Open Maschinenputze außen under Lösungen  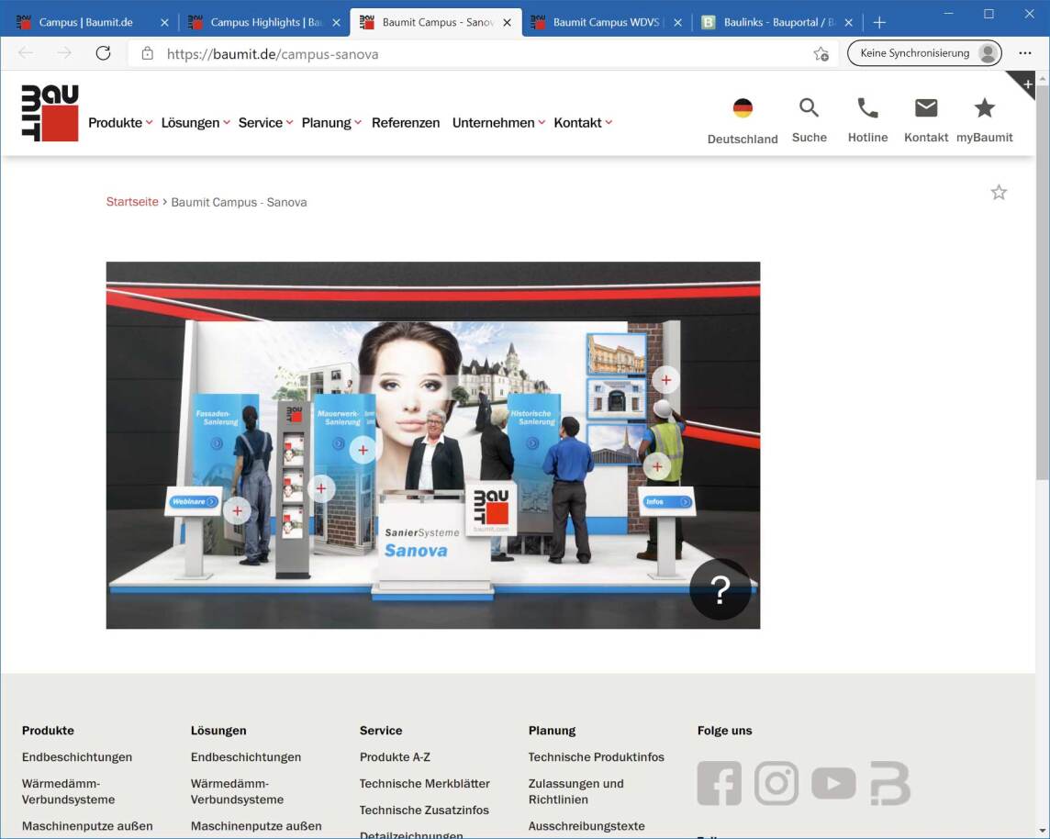[256, 826]
